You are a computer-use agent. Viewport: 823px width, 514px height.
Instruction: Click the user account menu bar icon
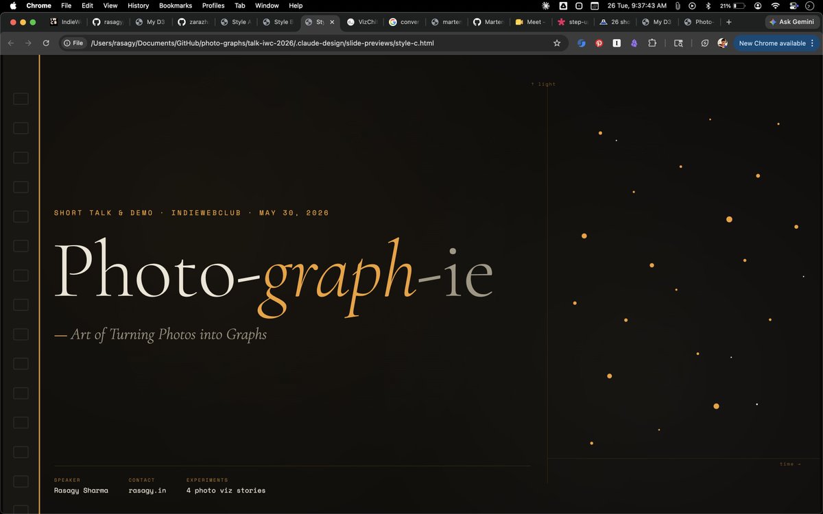coord(757,5)
